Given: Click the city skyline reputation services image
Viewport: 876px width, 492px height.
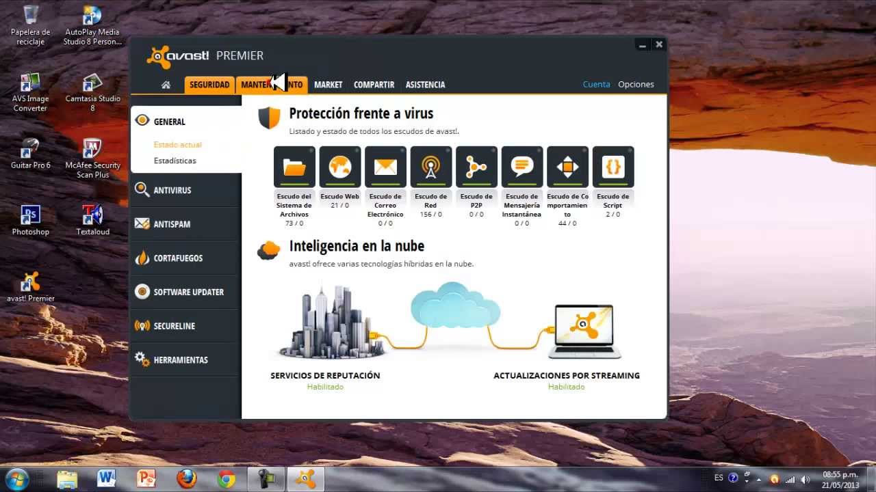Looking at the screenshot, I should 332,321.
